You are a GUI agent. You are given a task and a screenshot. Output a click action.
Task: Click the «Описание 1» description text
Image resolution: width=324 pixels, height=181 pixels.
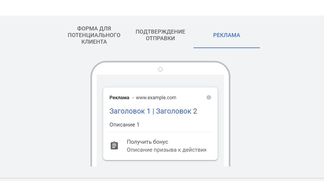[124, 125]
